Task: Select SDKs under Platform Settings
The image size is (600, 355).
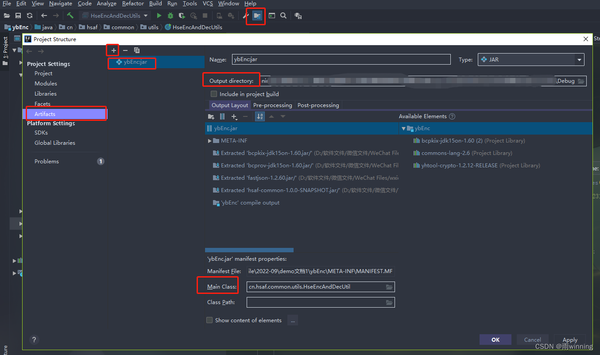Action: tap(41, 133)
